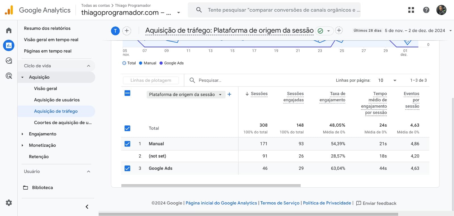Click the Total legend color dot

124,63
